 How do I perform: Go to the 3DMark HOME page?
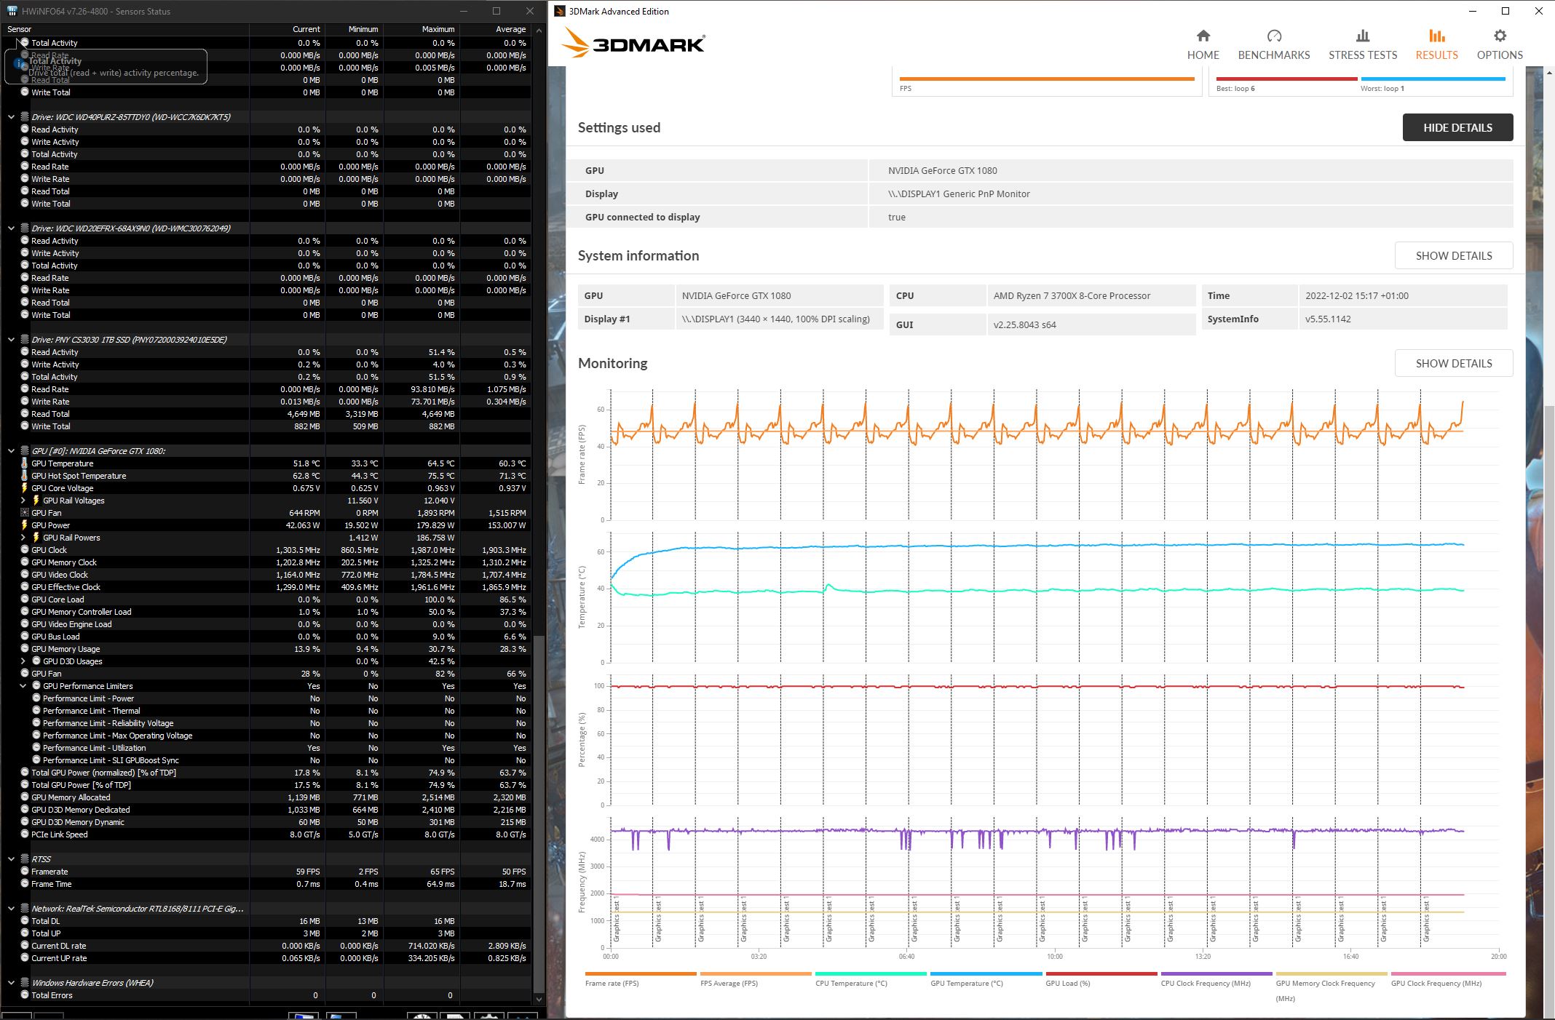1203,44
